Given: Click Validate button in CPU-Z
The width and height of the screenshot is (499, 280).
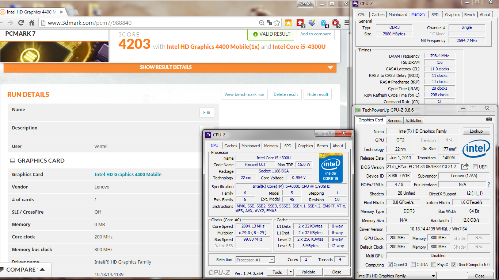Looking at the screenshot, I should click(308, 272).
